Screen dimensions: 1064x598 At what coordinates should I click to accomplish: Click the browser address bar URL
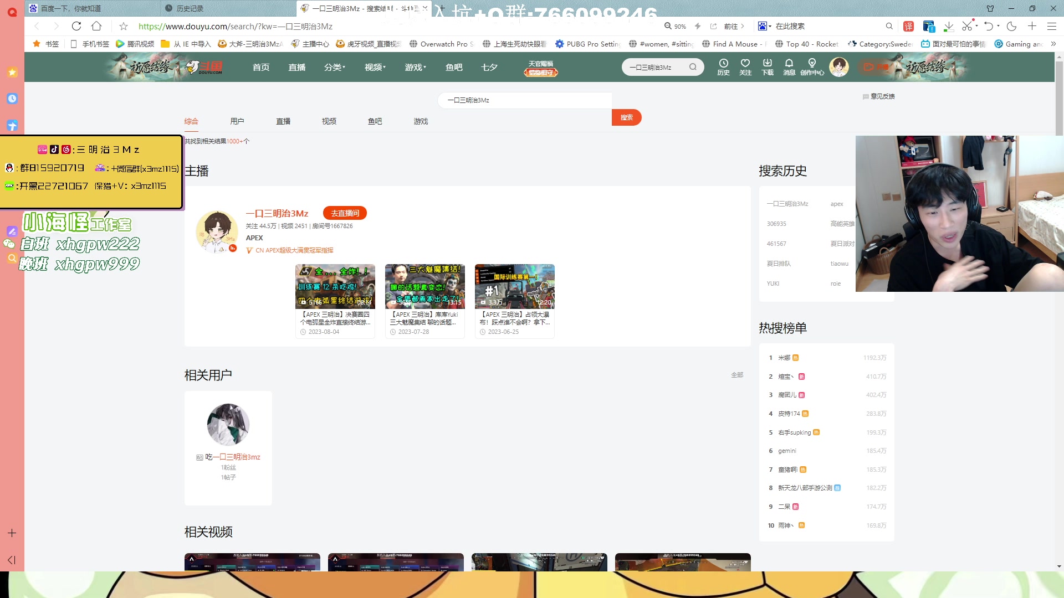point(236,26)
